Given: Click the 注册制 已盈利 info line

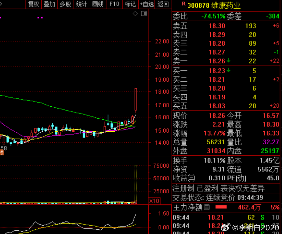Looking at the screenshot, I should (219, 188).
